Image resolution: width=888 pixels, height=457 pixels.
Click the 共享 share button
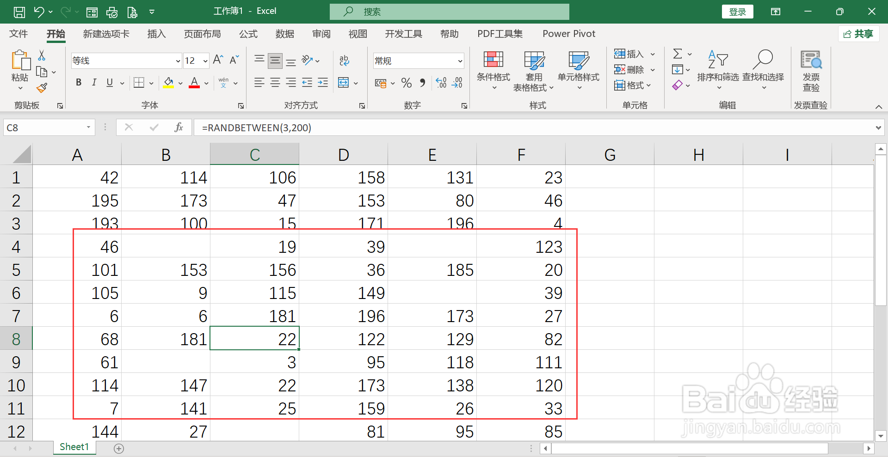(x=858, y=34)
